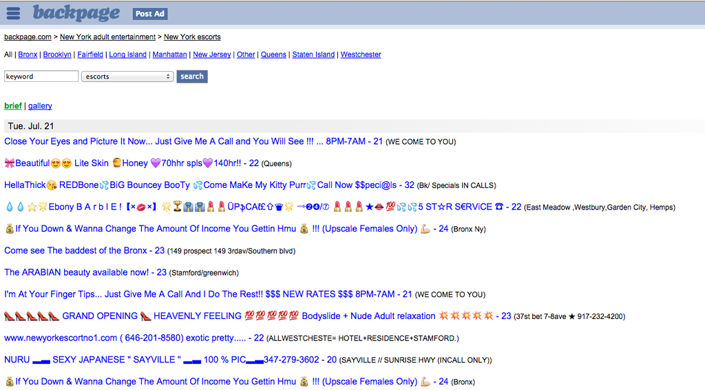Expand the escorts category dropdown
The height and width of the screenshot is (390, 705).
point(127,76)
